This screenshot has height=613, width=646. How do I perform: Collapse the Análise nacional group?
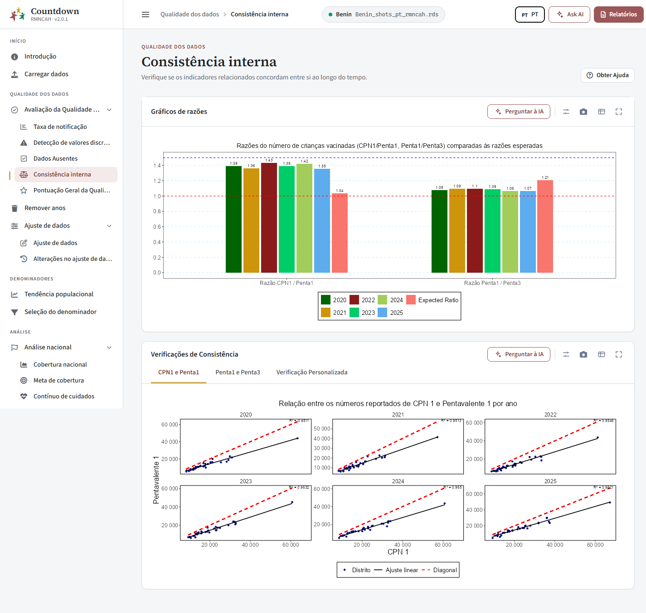tap(109, 348)
